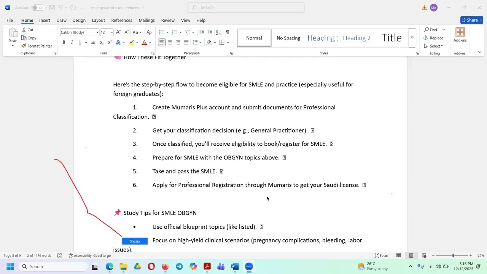The width and height of the screenshot is (487, 274).
Task: Toggle bold formatting
Action: click(64, 42)
